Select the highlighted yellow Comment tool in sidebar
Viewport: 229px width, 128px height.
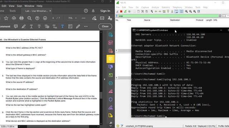point(111,59)
